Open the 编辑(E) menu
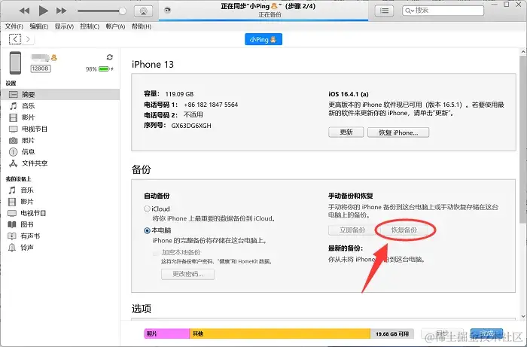The width and height of the screenshot is (527, 347). point(38,26)
